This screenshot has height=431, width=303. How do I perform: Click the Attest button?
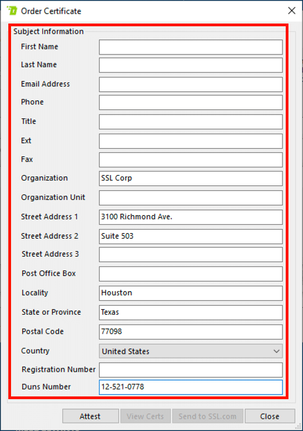tap(91, 416)
